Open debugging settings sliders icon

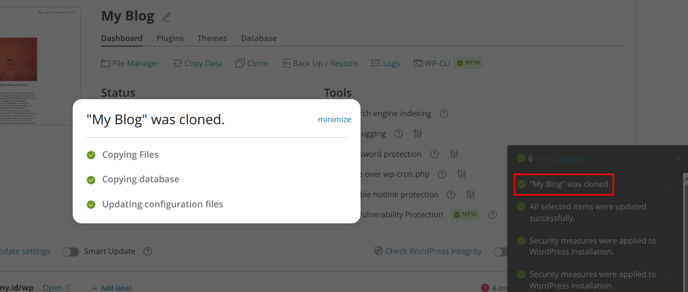pos(418,134)
